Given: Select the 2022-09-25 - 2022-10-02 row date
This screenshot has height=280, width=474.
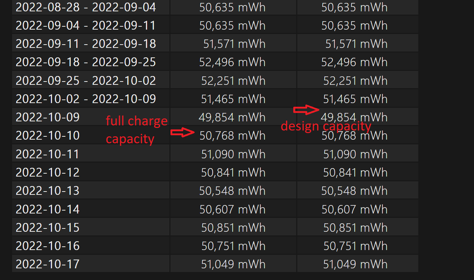Looking at the screenshot, I should [x=86, y=80].
